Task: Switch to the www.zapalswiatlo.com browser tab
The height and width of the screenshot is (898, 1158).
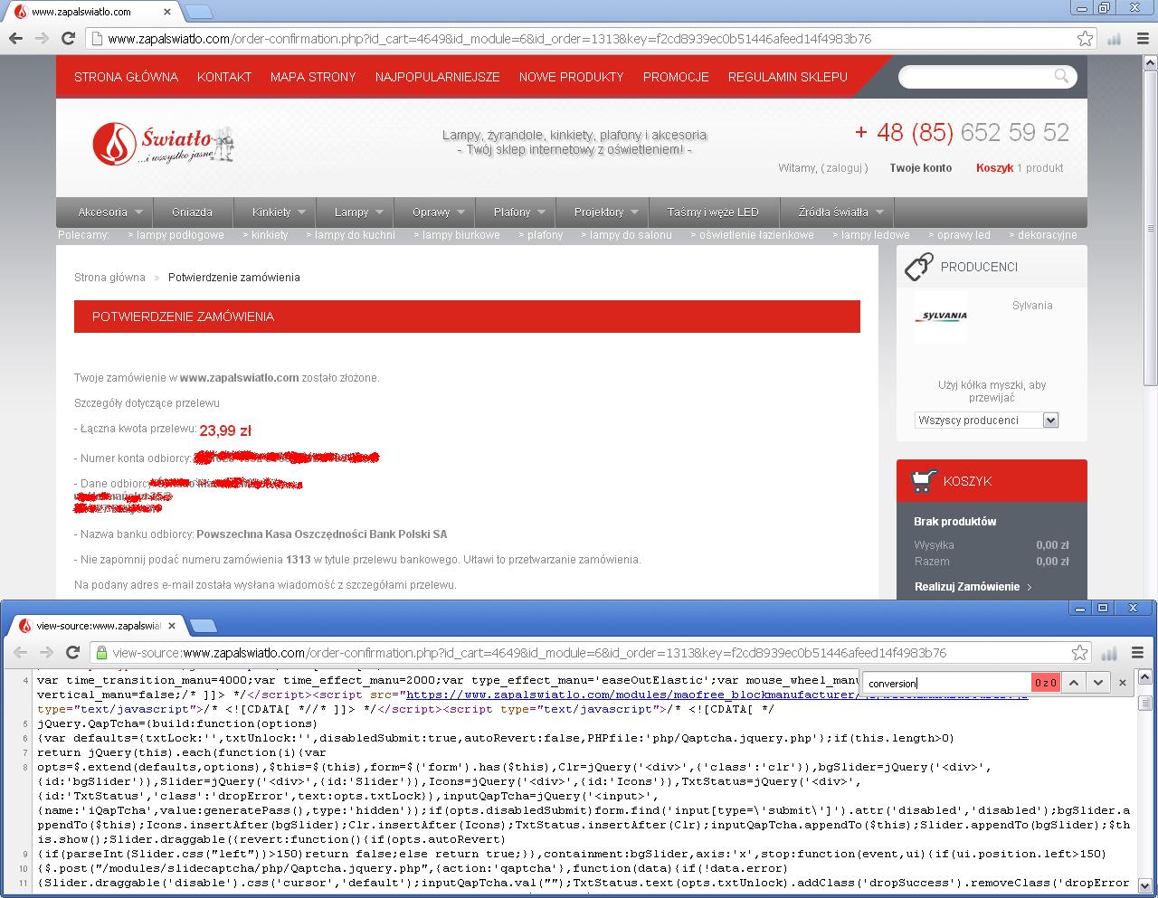Action: pyautogui.click(x=90, y=12)
